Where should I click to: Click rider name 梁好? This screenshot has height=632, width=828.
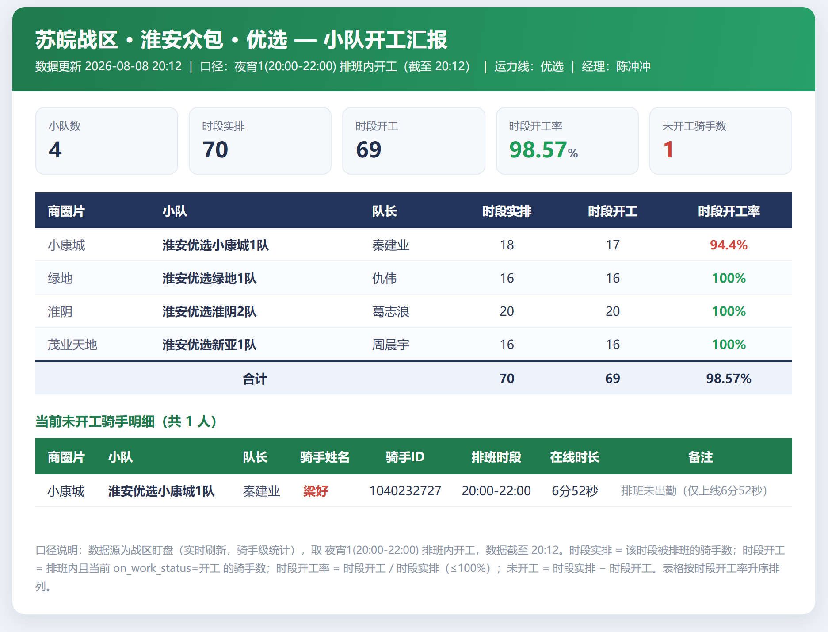click(x=316, y=491)
